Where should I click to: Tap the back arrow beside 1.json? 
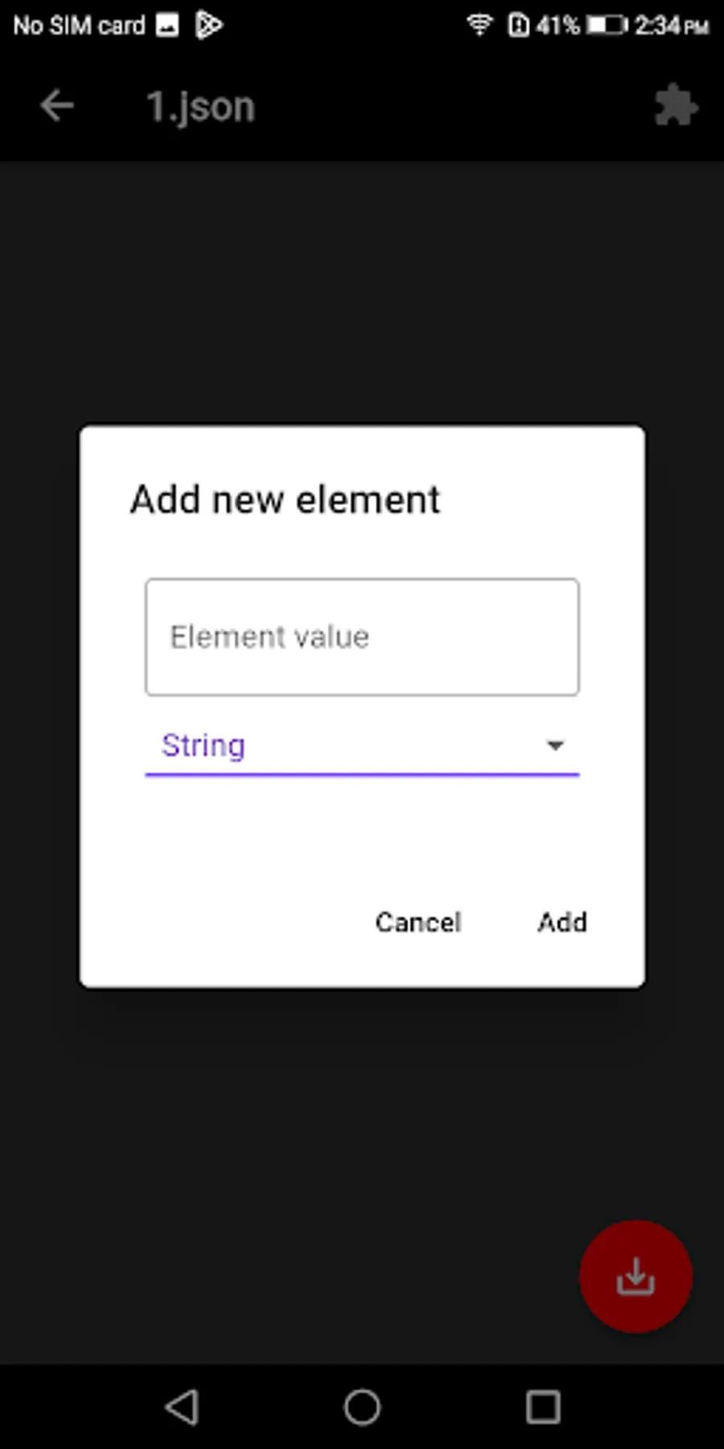57,105
